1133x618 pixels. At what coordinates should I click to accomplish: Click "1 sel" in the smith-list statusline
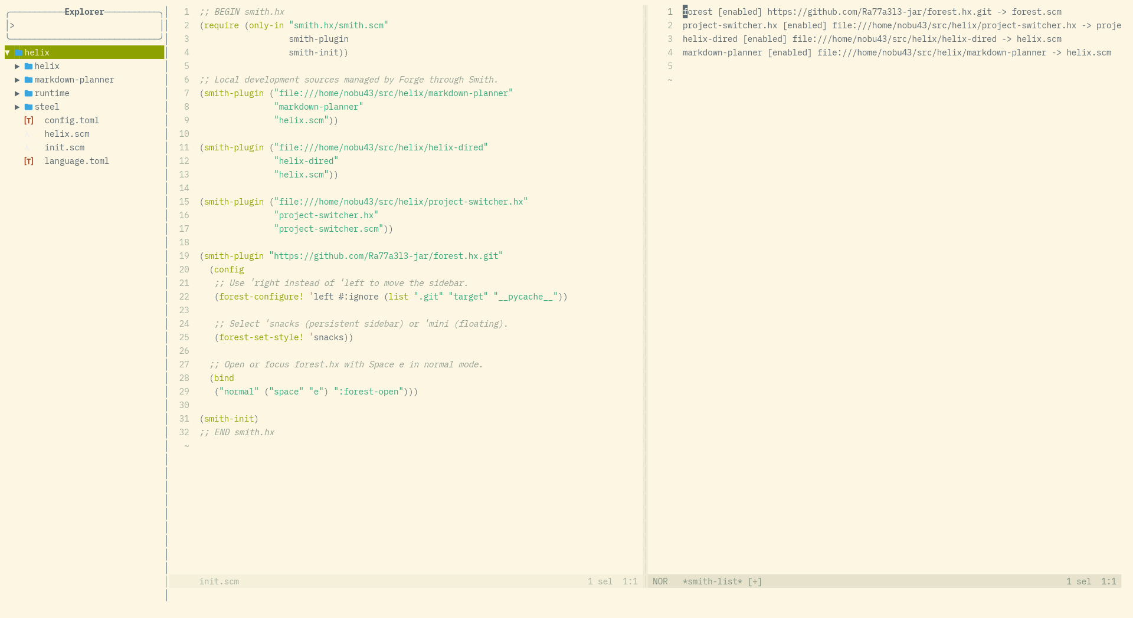[1079, 581]
